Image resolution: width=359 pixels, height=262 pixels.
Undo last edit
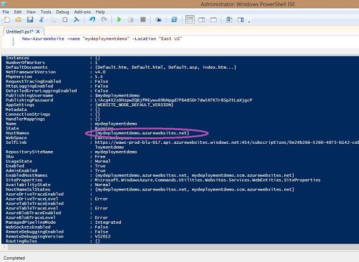(x=92, y=20)
